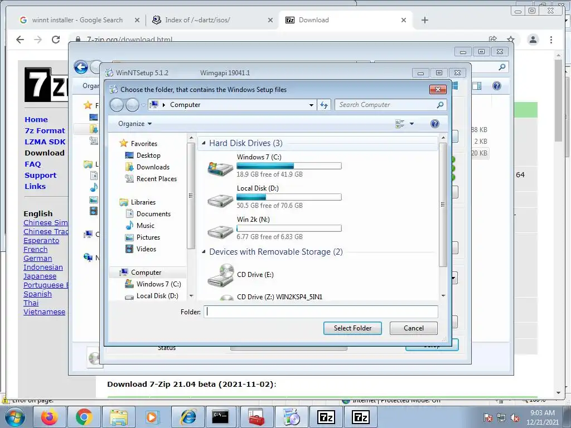Screen dimensions: 571x428
Task: Click the red toolbox taskbar icon
Action: pos(255,417)
